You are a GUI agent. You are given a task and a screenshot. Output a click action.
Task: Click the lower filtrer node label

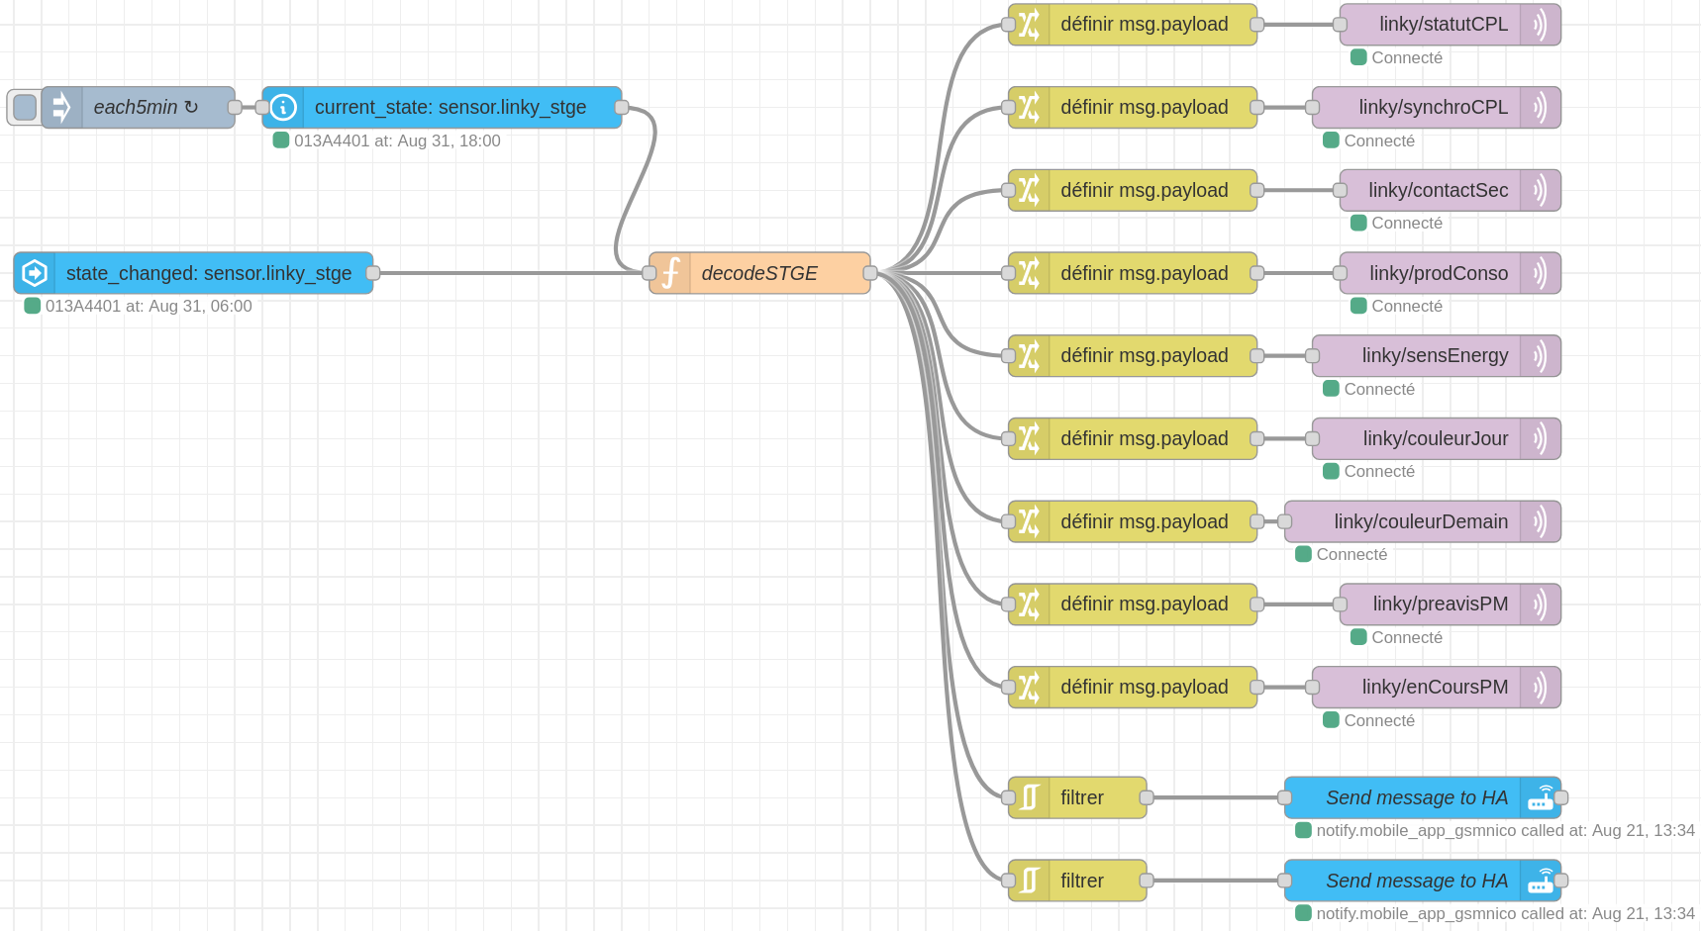(1082, 881)
